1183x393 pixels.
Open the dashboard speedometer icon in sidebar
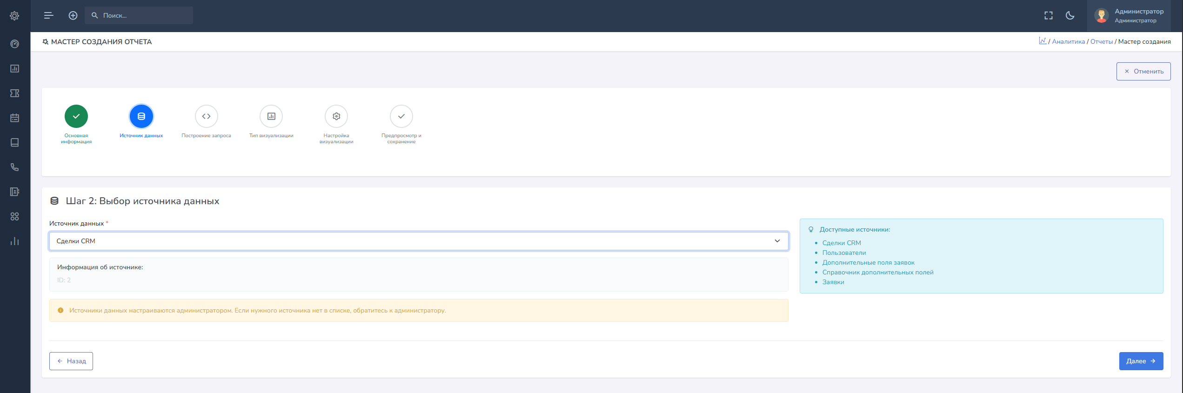coord(15,44)
